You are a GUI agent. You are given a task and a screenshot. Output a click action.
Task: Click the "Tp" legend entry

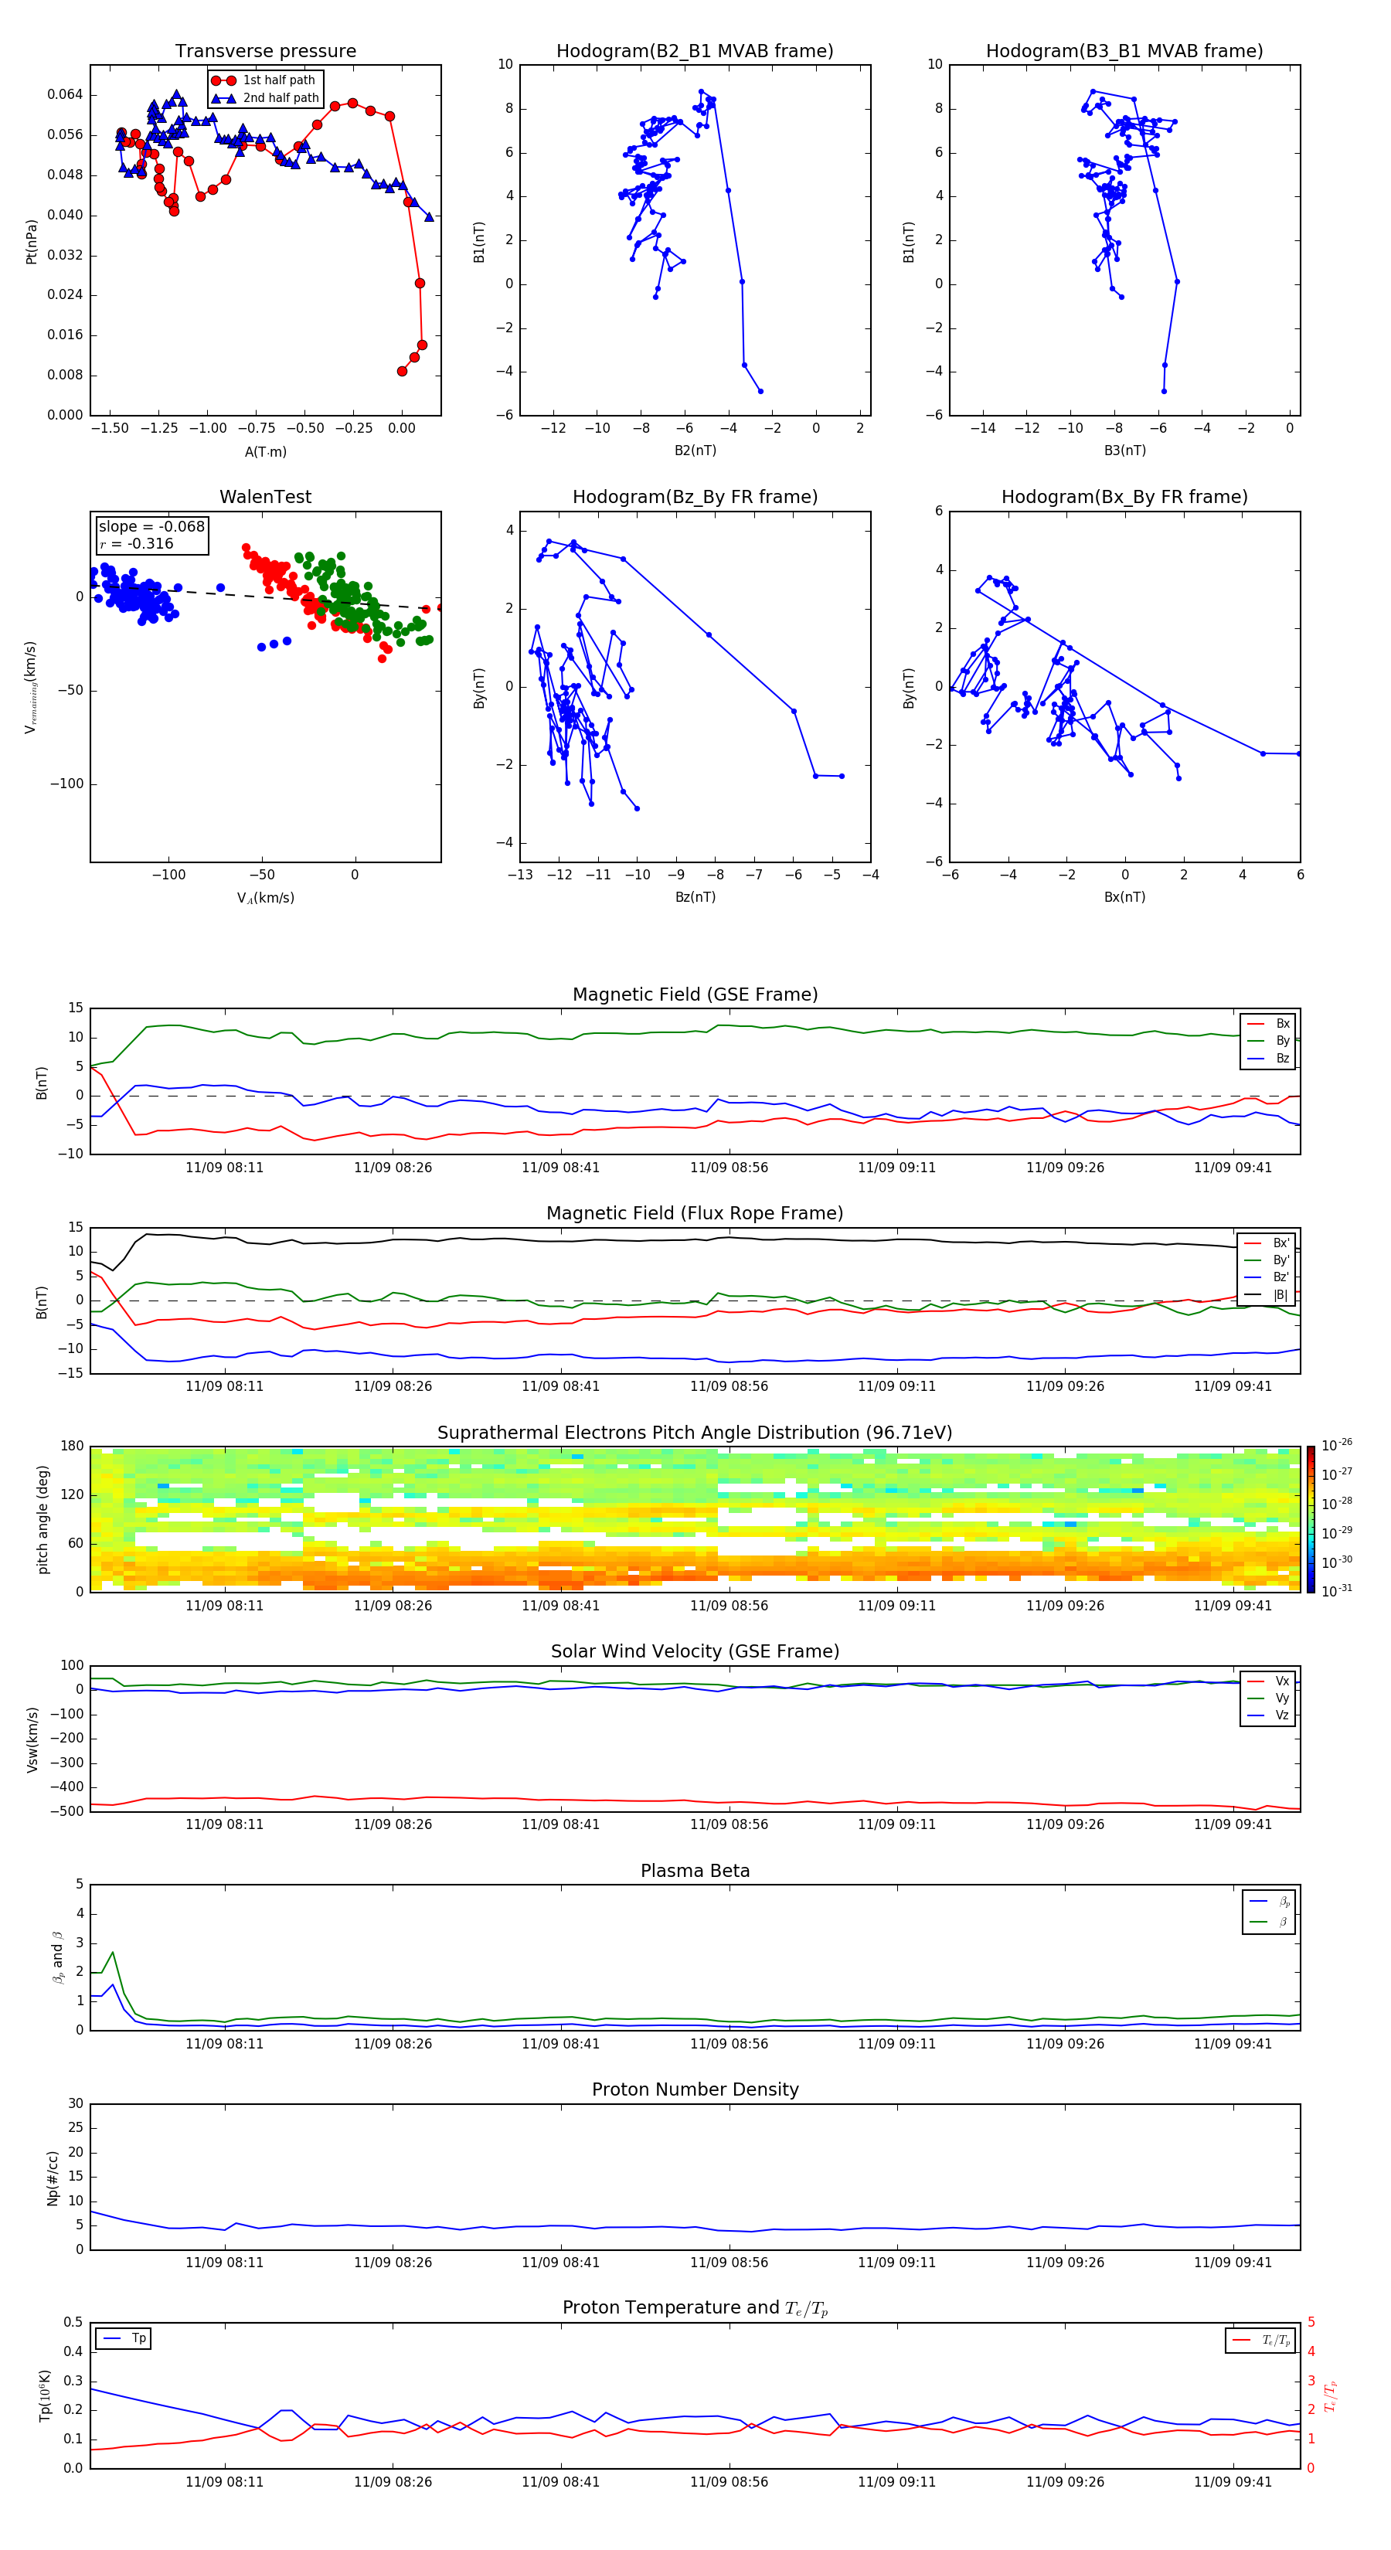tap(124, 2338)
